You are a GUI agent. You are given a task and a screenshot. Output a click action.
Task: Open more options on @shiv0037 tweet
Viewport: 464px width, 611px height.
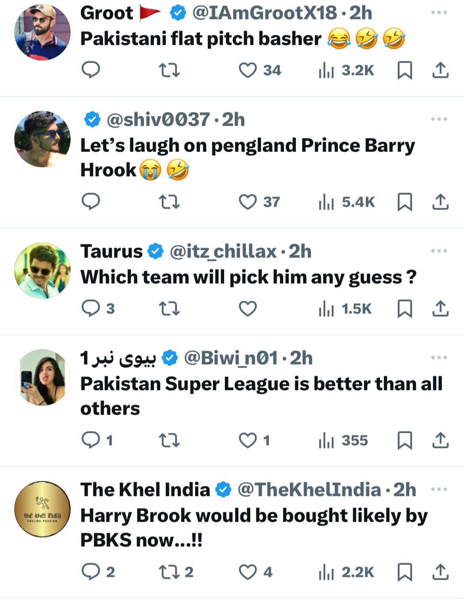point(439,119)
